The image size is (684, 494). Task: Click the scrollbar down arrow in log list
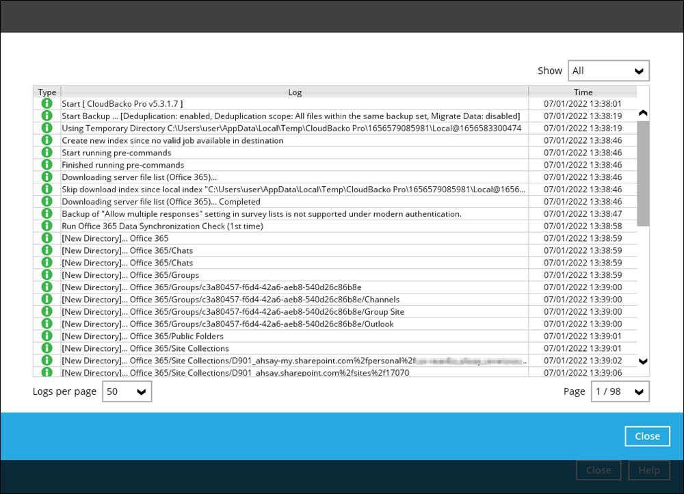[x=643, y=361]
